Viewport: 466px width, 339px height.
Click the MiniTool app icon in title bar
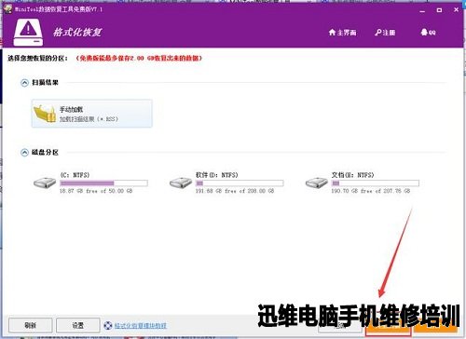(x=7, y=9)
